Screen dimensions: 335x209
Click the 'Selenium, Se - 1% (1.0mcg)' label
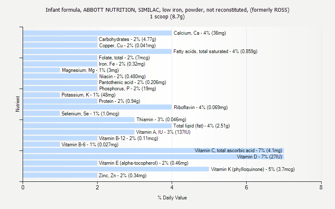pyautogui.click(x=90, y=114)
